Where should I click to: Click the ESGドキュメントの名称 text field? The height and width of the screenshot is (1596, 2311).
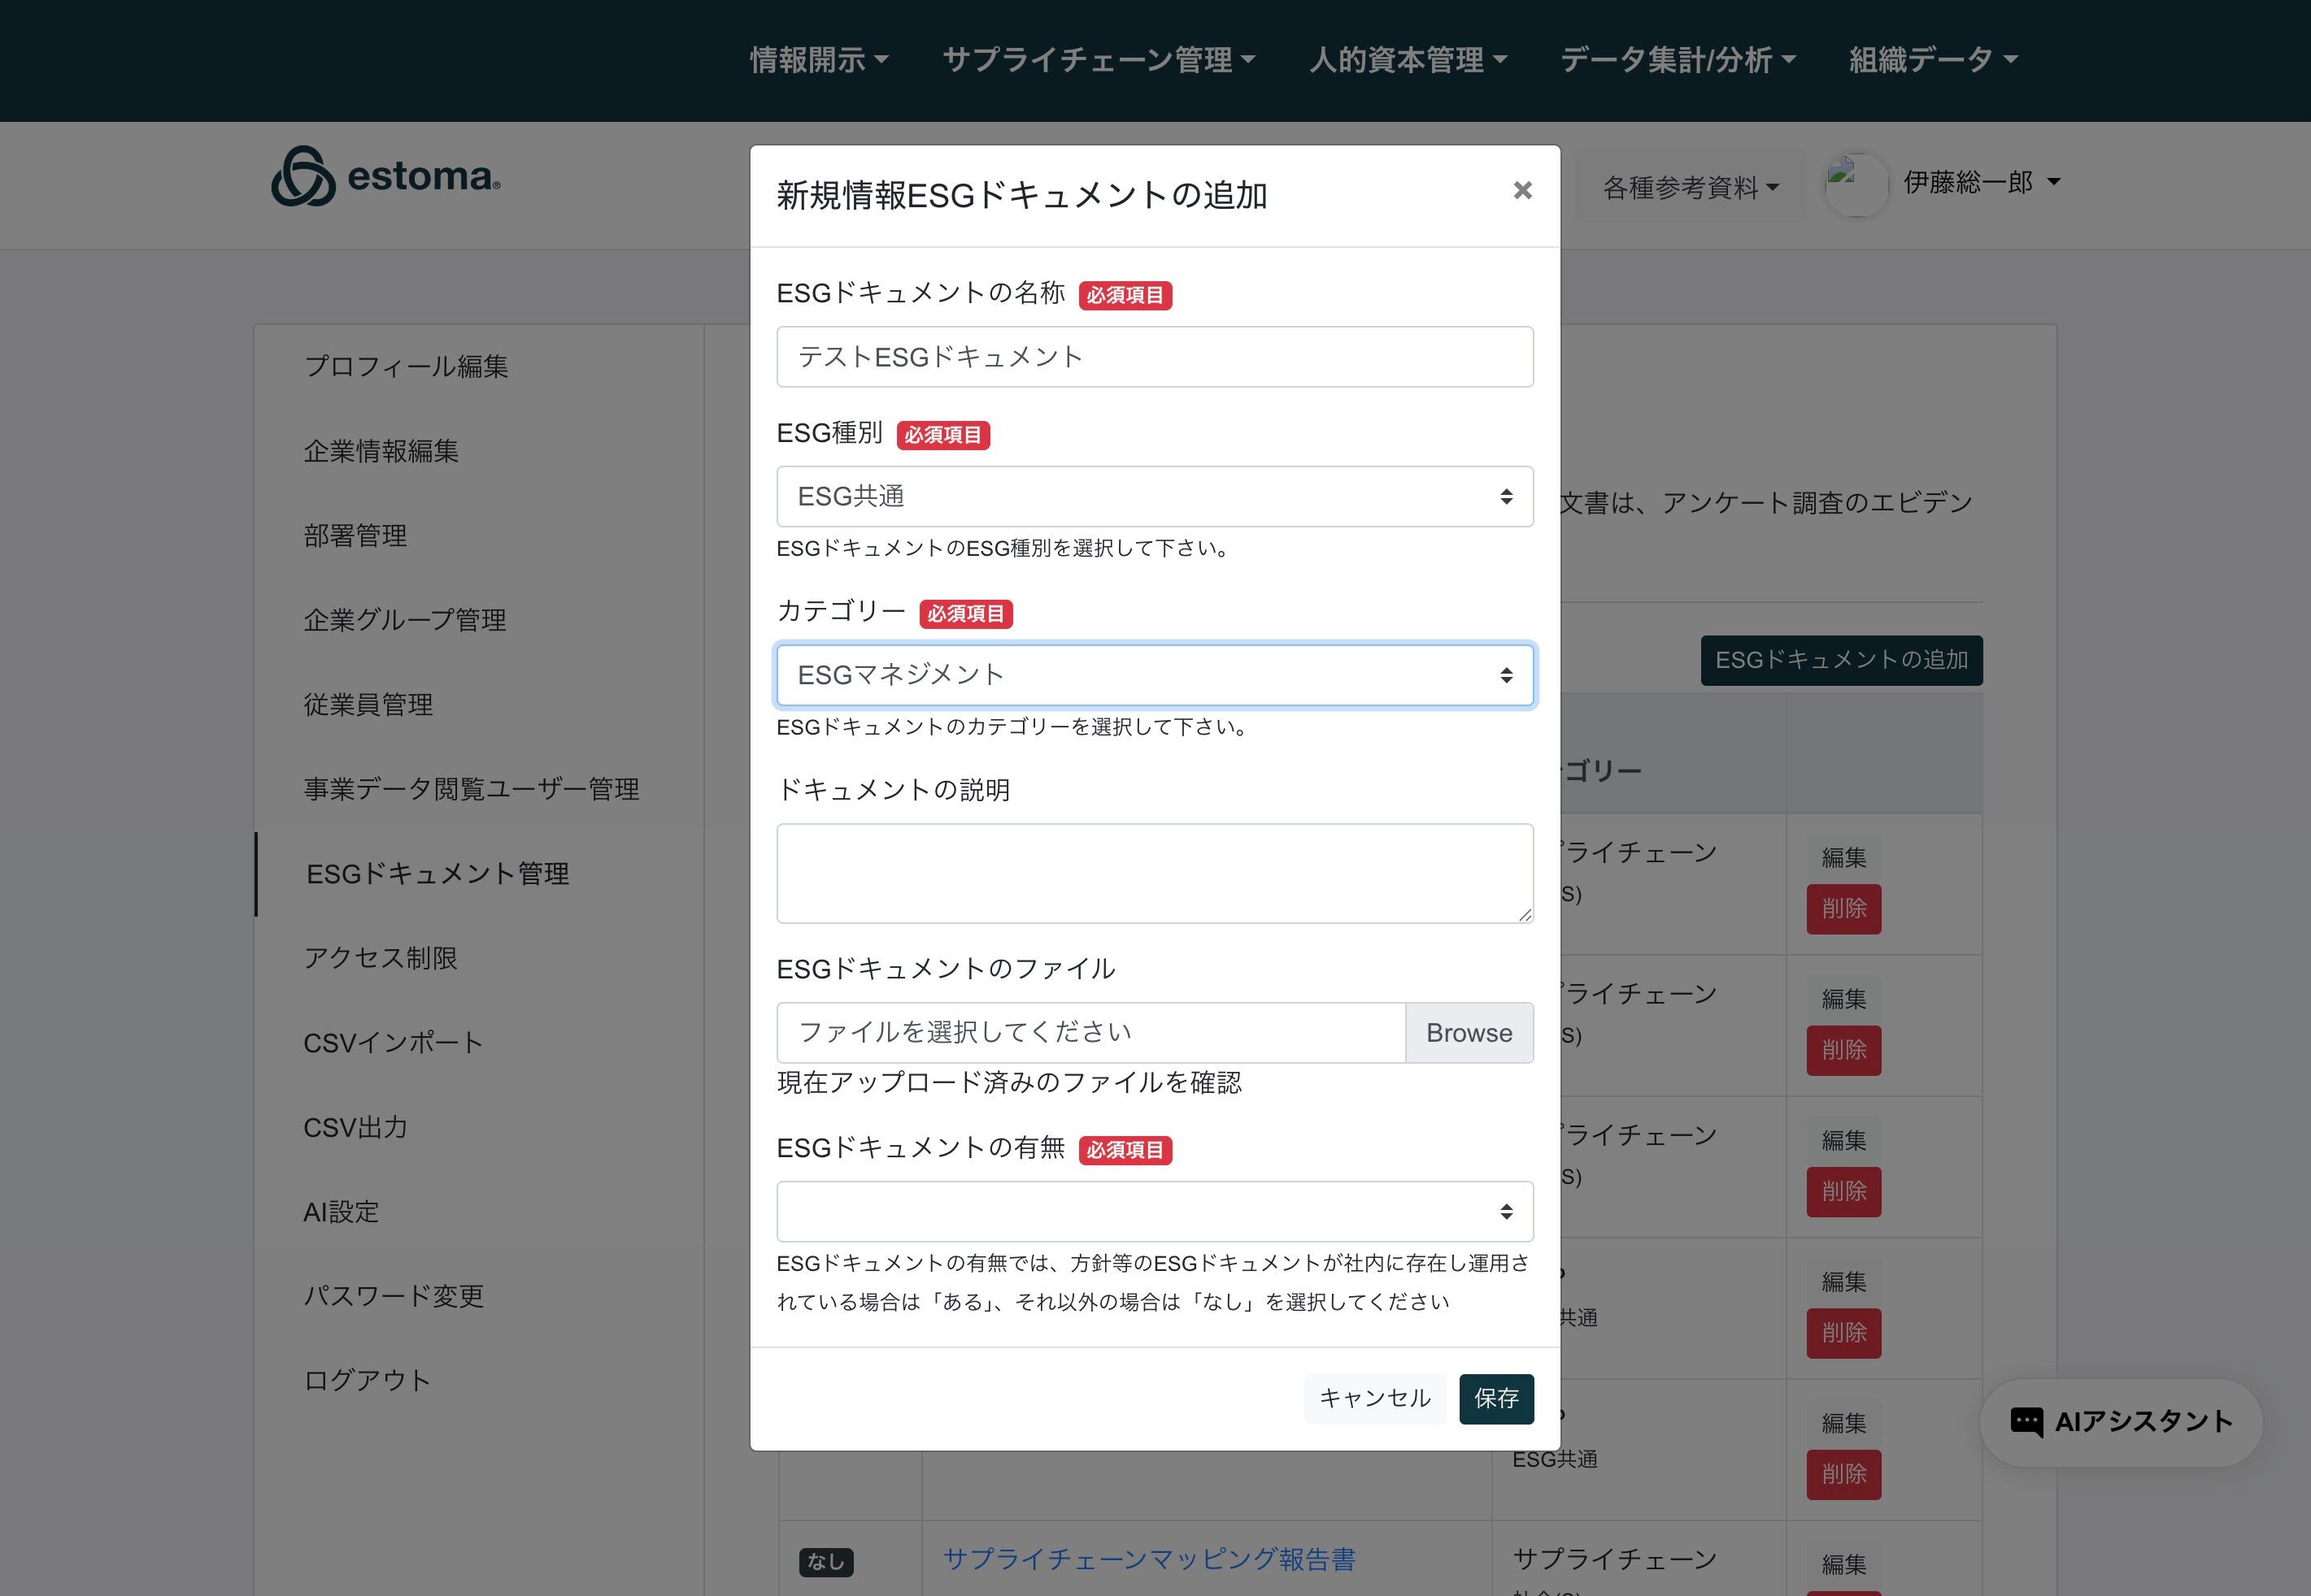1154,357
